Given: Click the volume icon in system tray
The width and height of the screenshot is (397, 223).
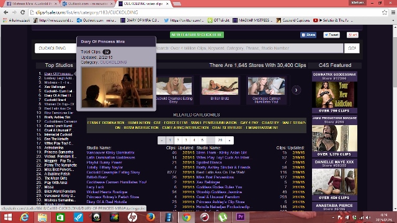Looking at the screenshot, I should pyautogui.click(x=368, y=217).
